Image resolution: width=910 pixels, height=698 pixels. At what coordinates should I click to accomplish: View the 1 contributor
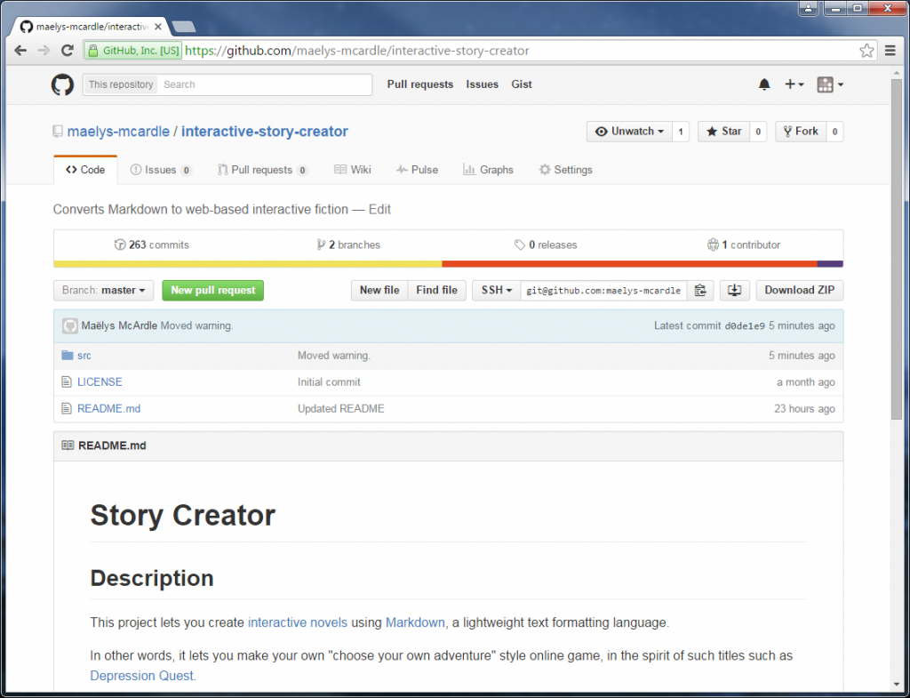click(x=744, y=245)
